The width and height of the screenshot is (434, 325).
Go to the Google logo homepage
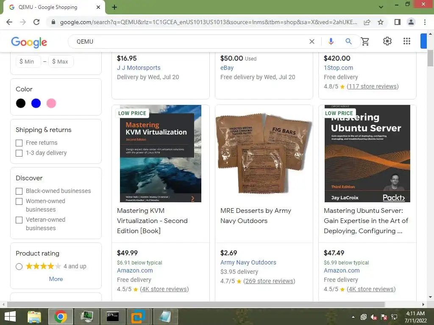29,42
